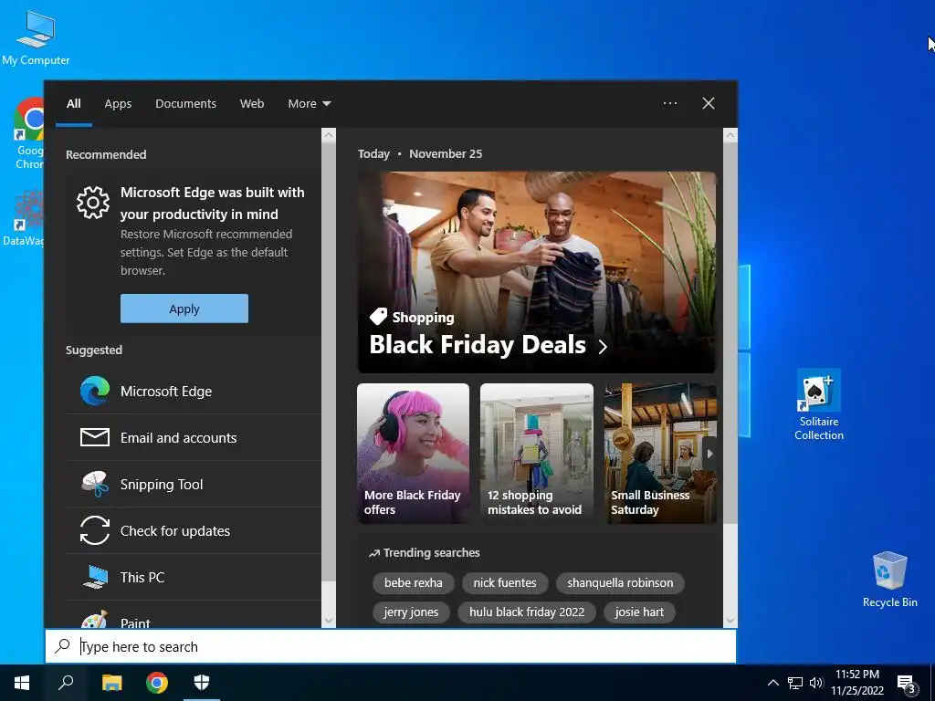Switch to the Documents search tab
The width and height of the screenshot is (935, 701).
tap(185, 104)
